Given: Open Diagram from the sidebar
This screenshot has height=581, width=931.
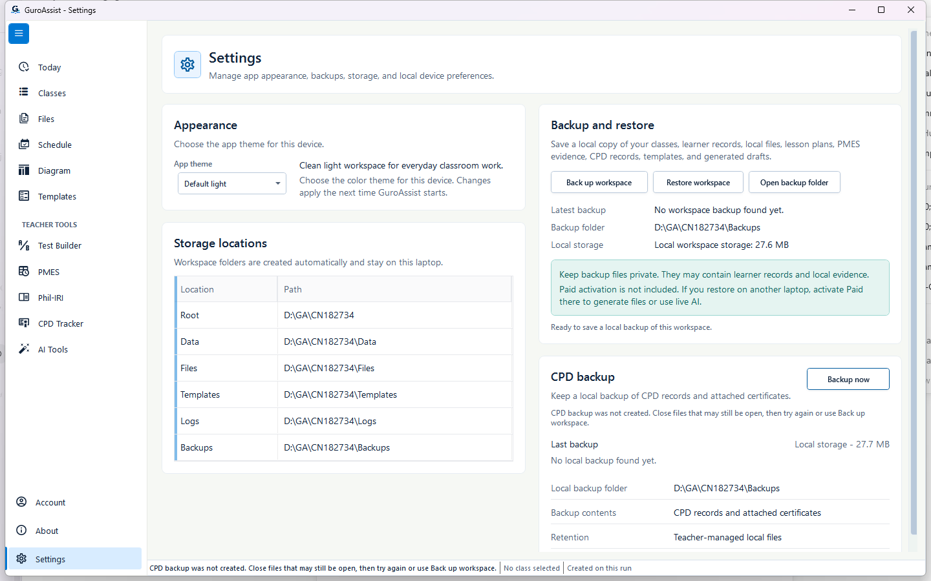Looking at the screenshot, I should [77, 170].
